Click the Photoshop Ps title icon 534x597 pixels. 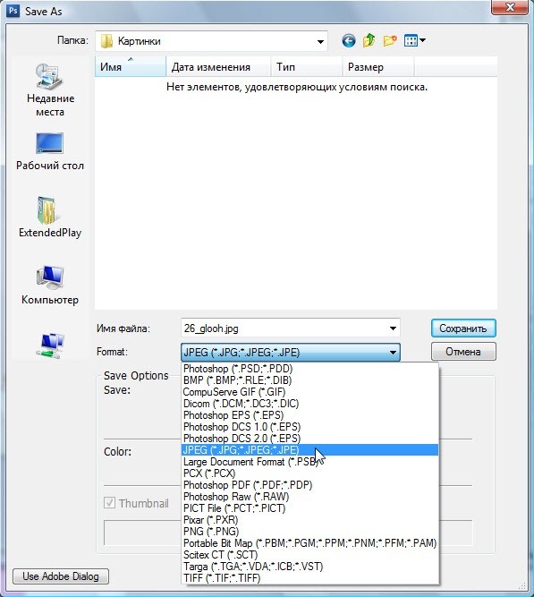[13, 11]
